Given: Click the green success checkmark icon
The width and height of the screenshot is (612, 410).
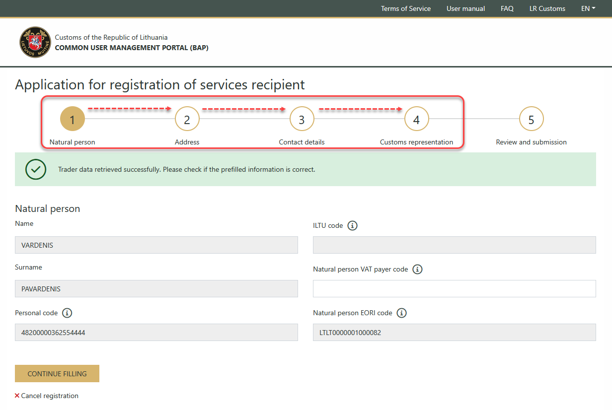Looking at the screenshot, I should click(x=36, y=169).
